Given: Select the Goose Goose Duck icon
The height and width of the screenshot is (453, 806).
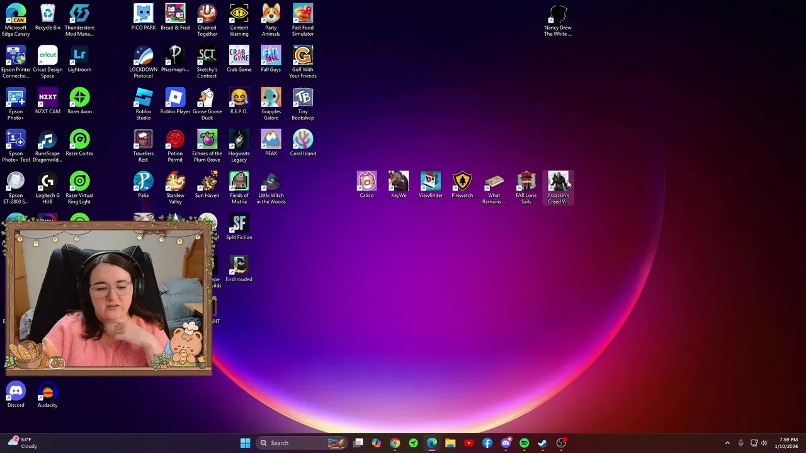Looking at the screenshot, I should [207, 104].
